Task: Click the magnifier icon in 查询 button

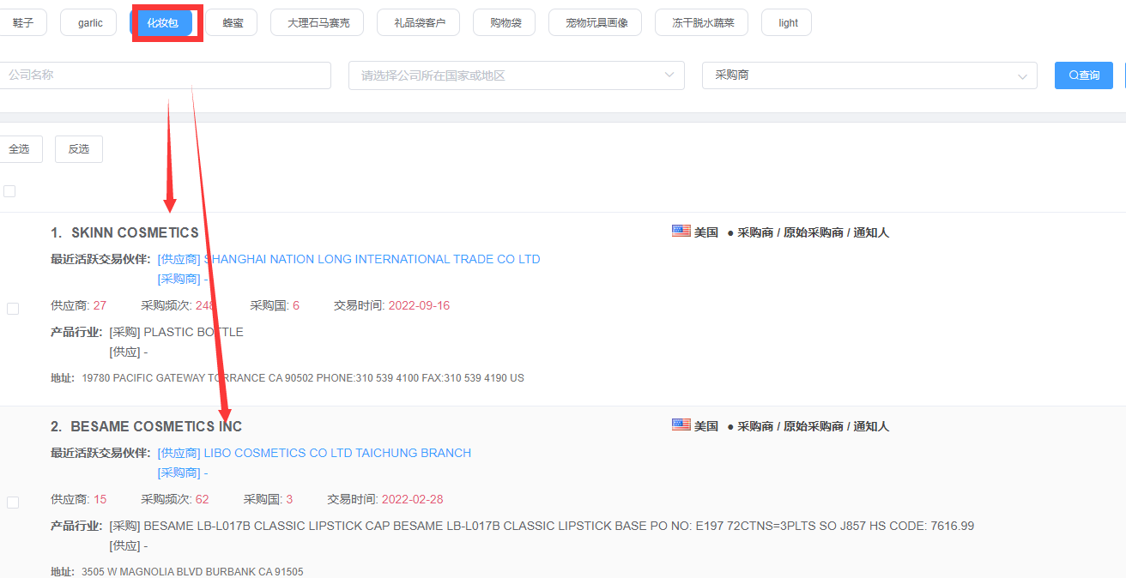Action: [1073, 75]
